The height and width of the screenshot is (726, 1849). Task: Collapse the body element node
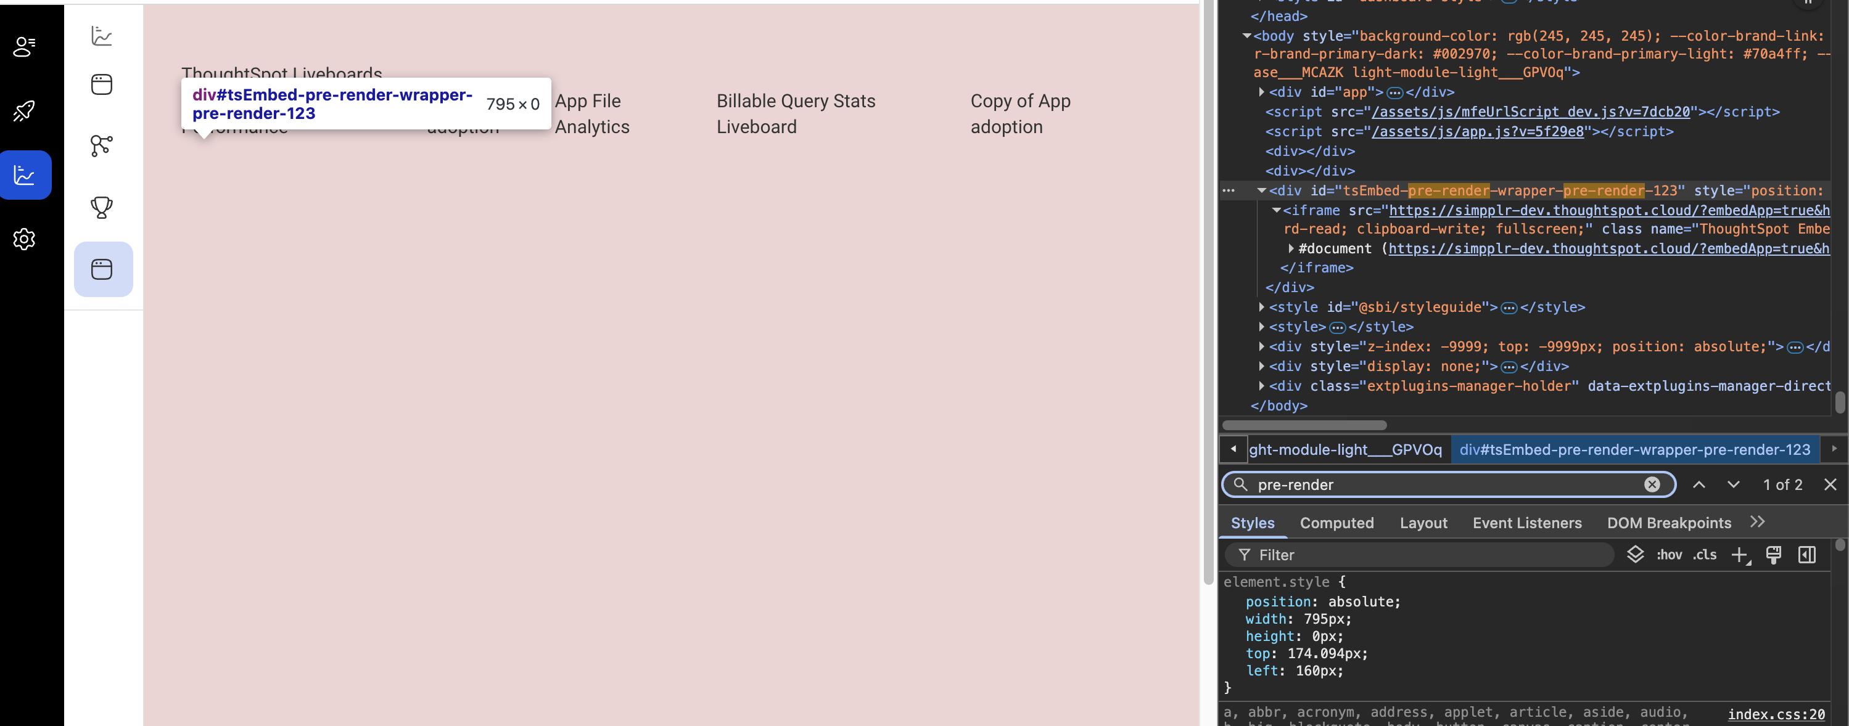[1247, 35]
